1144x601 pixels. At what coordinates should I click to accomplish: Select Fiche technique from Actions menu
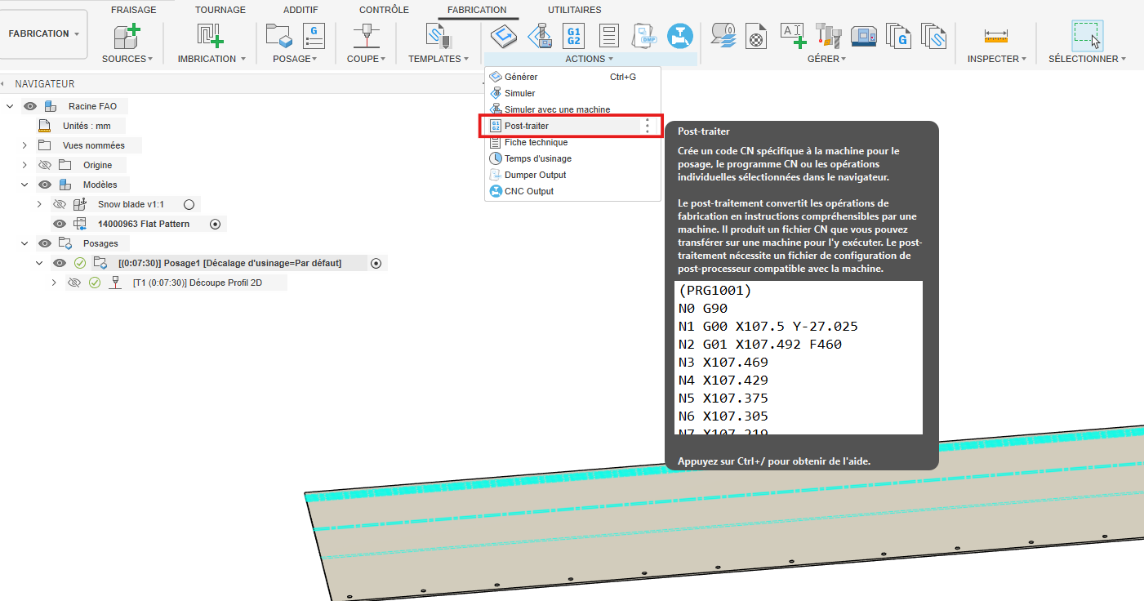(x=572, y=142)
